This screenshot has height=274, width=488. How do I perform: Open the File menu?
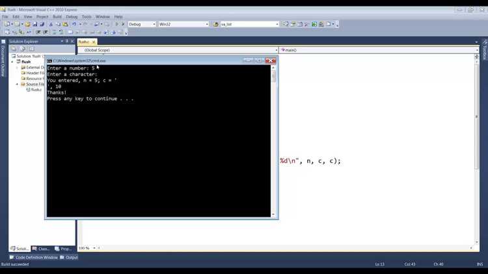[x=5, y=16]
